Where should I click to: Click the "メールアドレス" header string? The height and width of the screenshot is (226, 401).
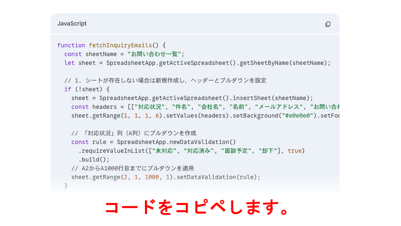point(279,107)
